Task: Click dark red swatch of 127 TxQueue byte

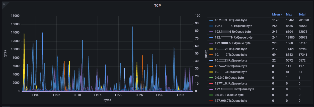Action: point(211,101)
